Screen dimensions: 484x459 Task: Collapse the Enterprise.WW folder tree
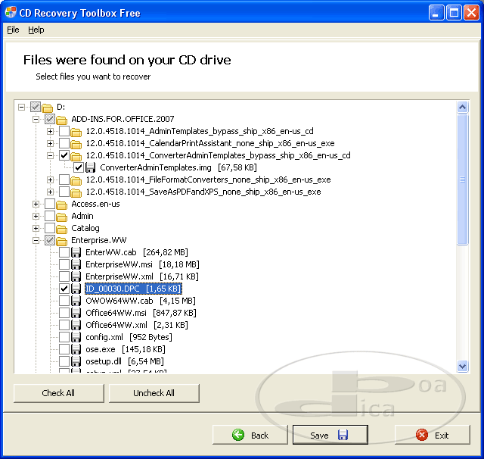36,240
